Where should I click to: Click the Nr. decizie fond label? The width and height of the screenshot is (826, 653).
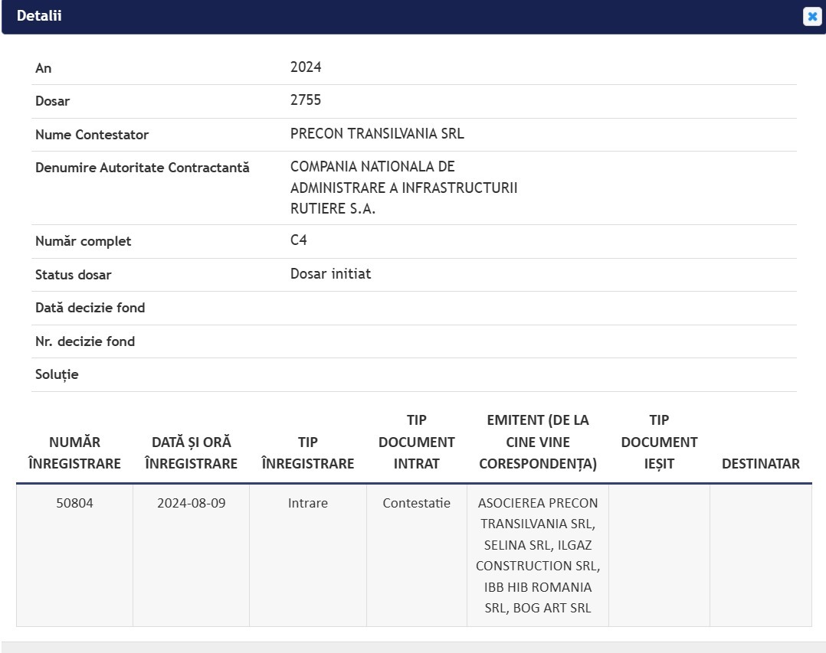pyautogui.click(x=85, y=341)
